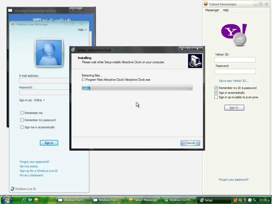This screenshot has width=272, height=204.
Task: Click the red security shield tray icon
Action: click(245, 200)
